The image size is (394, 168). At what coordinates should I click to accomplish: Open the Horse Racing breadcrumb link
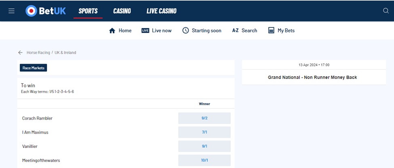click(x=38, y=53)
